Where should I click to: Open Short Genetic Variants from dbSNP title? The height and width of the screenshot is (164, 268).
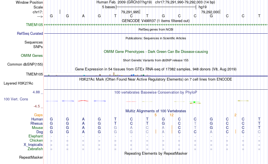click(156, 60)
